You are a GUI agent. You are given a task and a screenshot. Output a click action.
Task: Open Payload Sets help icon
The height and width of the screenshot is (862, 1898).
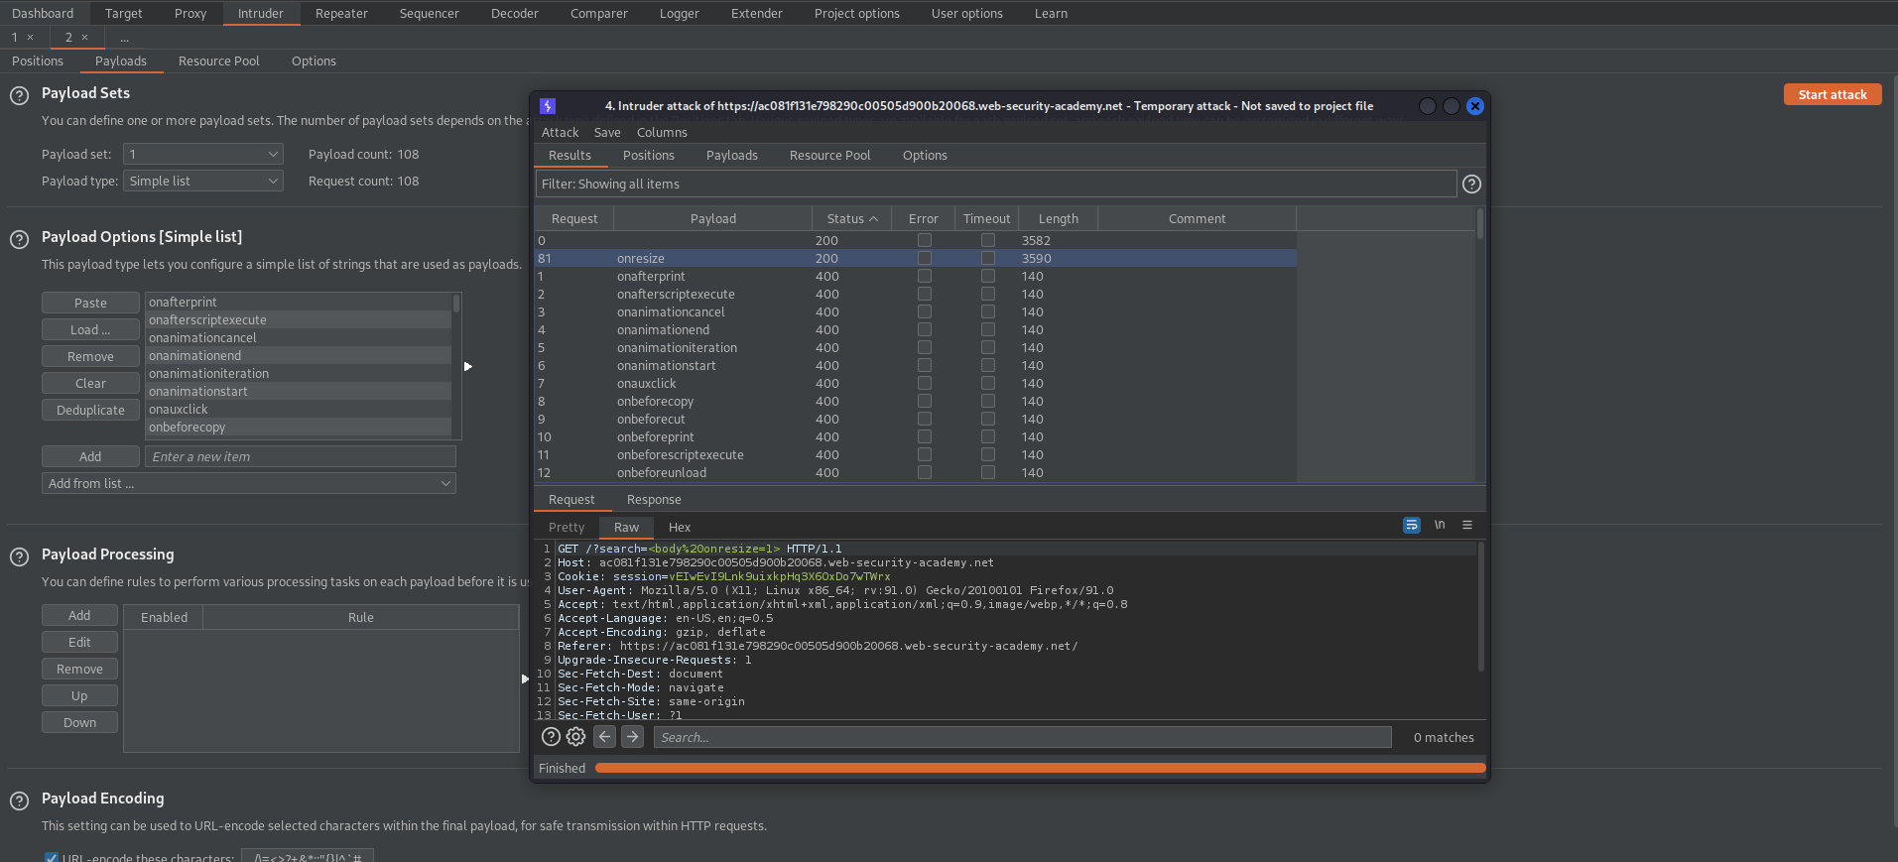click(x=19, y=96)
